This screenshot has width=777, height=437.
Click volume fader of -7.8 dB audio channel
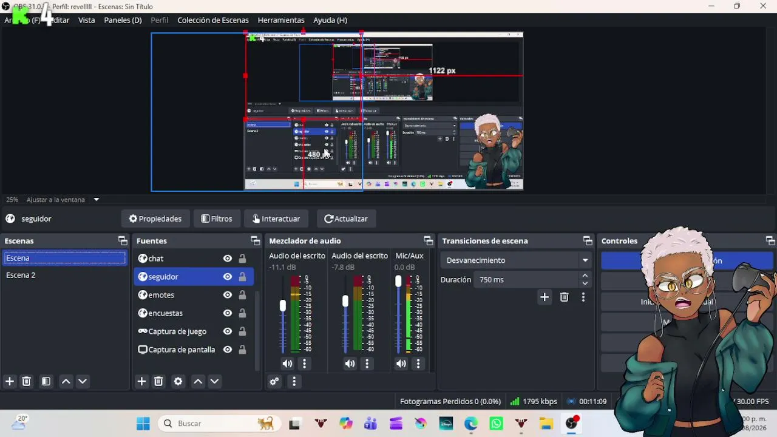(345, 301)
